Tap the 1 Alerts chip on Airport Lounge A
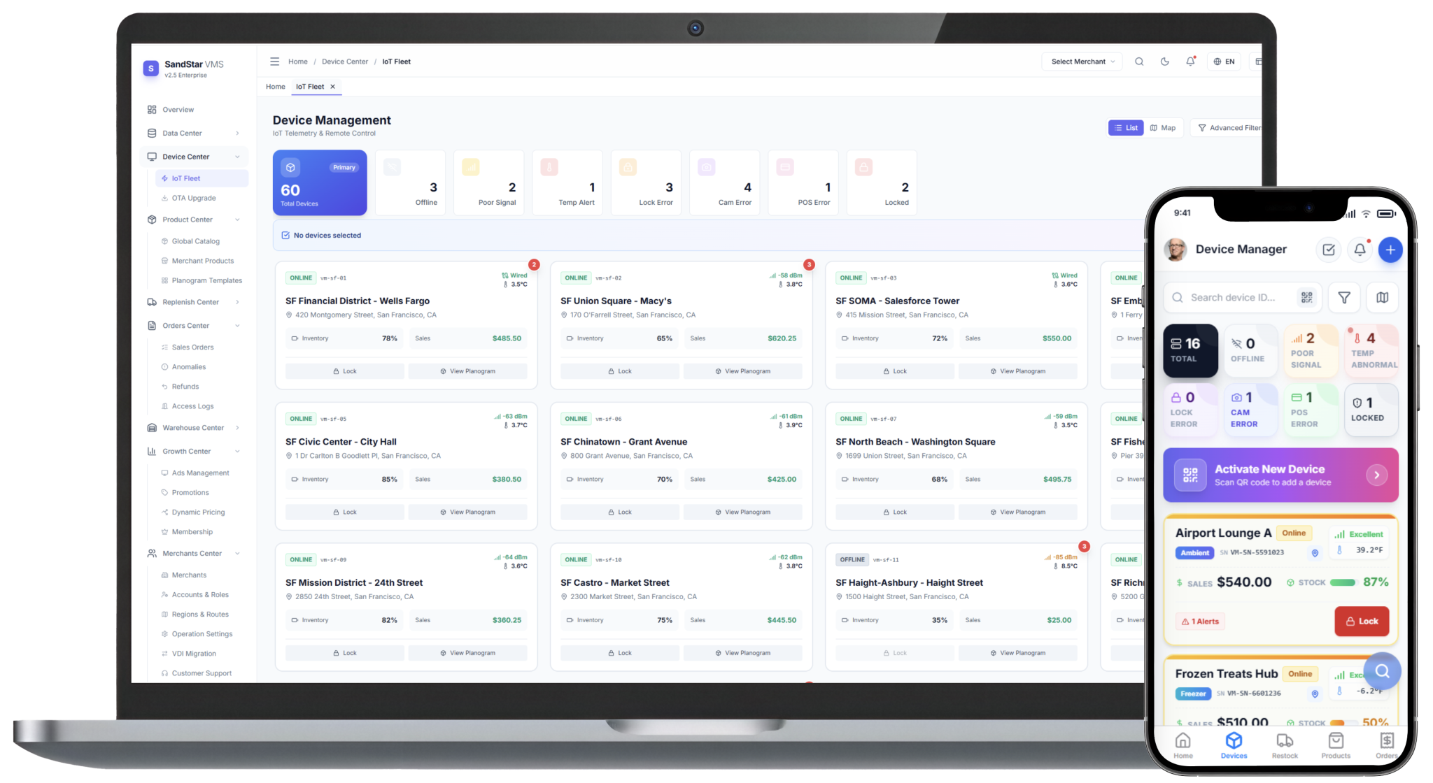The image size is (1433, 783). (x=1201, y=622)
